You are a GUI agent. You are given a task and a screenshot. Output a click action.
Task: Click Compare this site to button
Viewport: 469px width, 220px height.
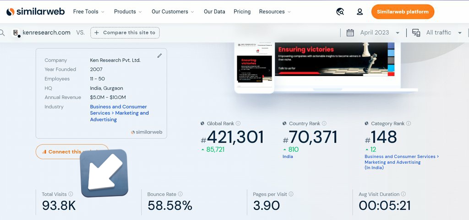[125, 33]
